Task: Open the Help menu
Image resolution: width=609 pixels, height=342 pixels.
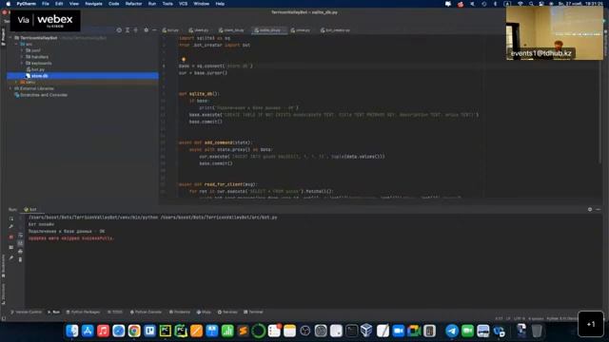Action: (x=220, y=4)
